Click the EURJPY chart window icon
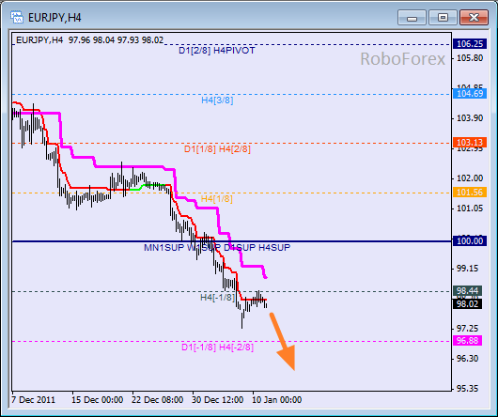Screen dimensions: 498x417 [17, 17]
